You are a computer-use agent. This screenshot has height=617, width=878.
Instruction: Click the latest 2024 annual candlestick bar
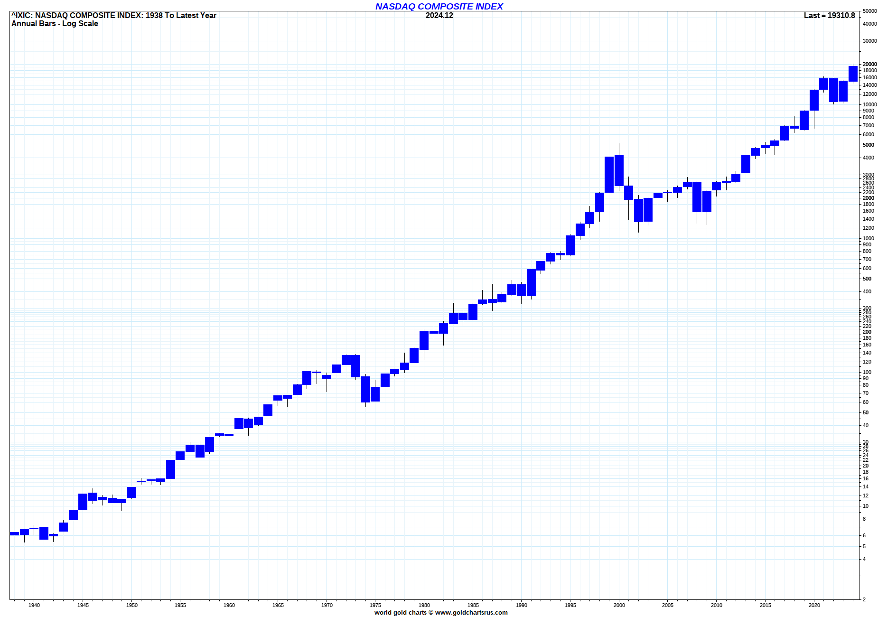point(853,74)
